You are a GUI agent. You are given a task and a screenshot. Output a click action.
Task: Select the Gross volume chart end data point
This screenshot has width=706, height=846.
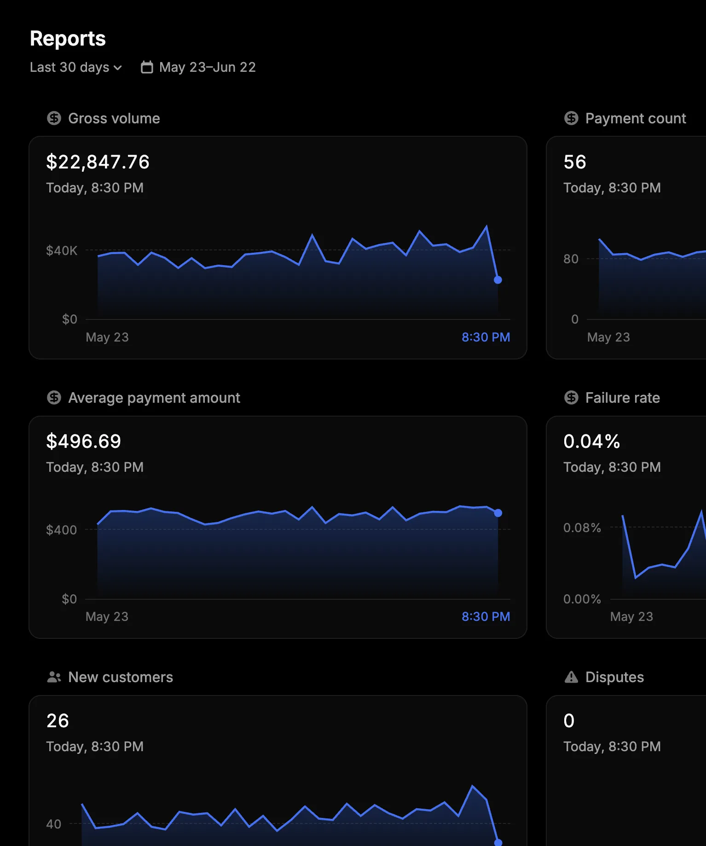point(498,280)
